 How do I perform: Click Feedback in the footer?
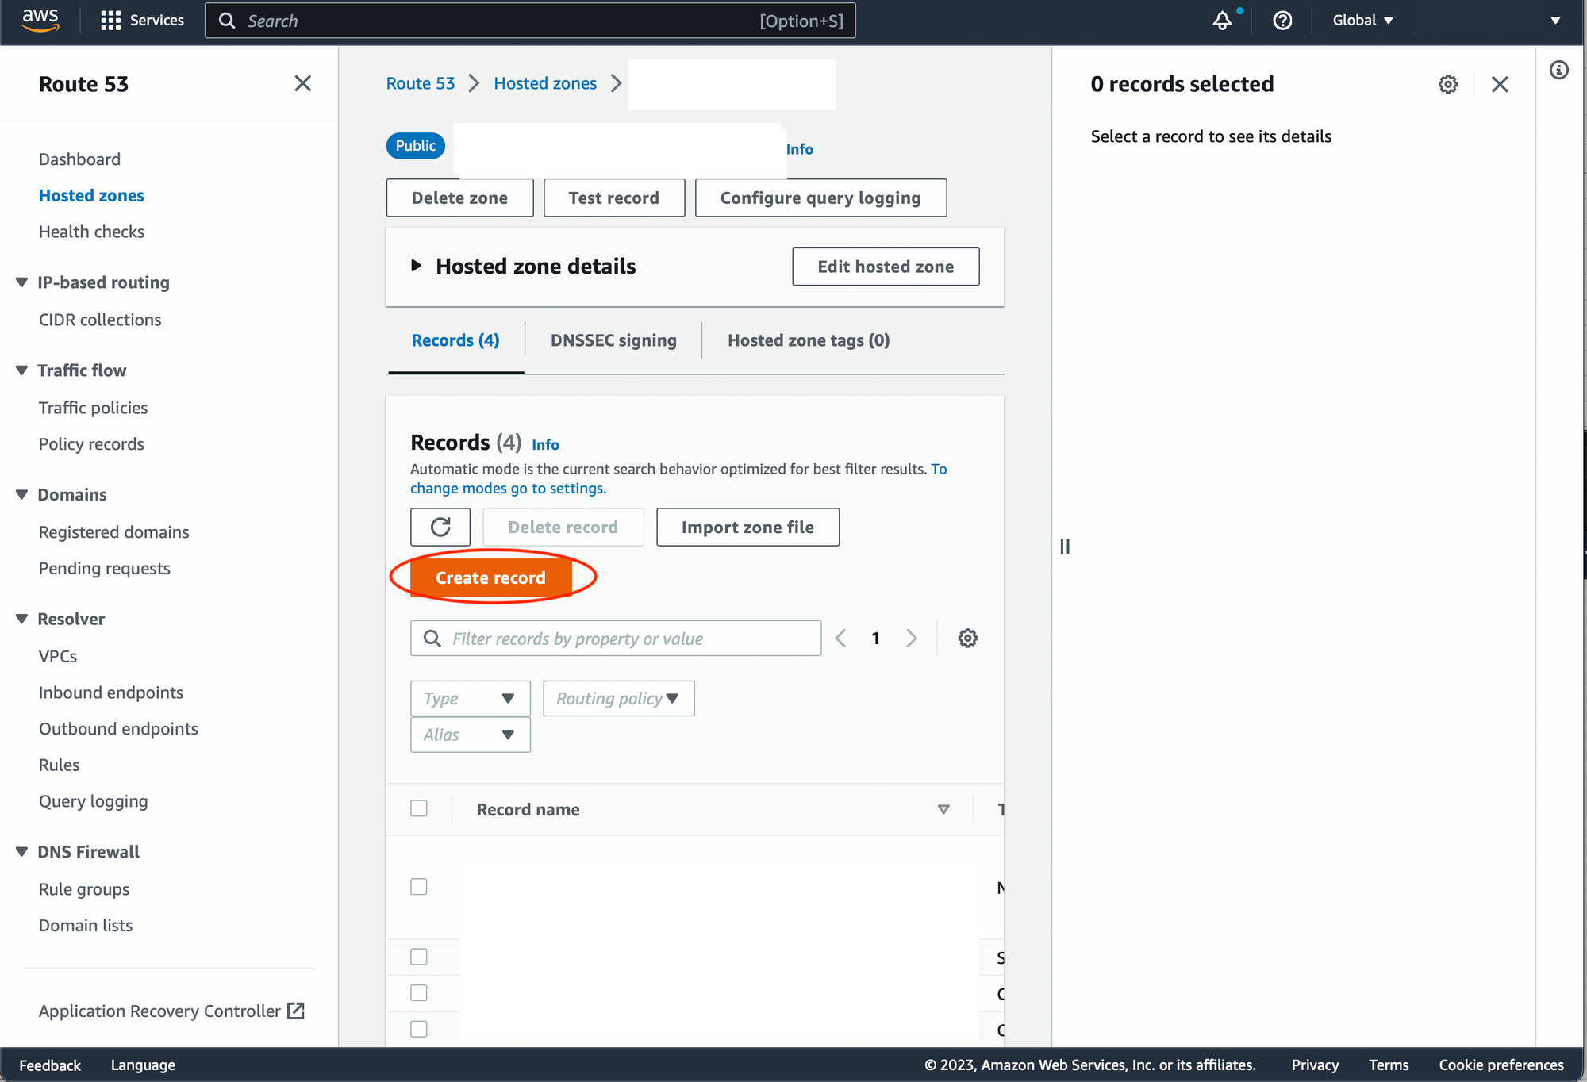pos(50,1065)
